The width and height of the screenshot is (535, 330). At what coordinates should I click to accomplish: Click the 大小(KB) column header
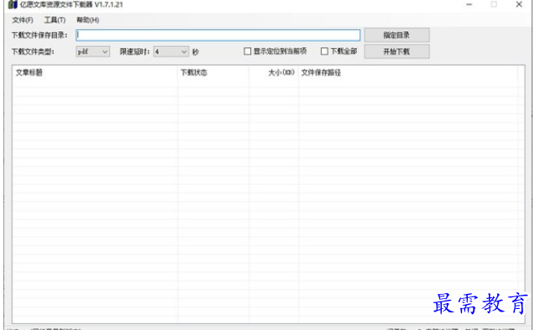point(274,72)
